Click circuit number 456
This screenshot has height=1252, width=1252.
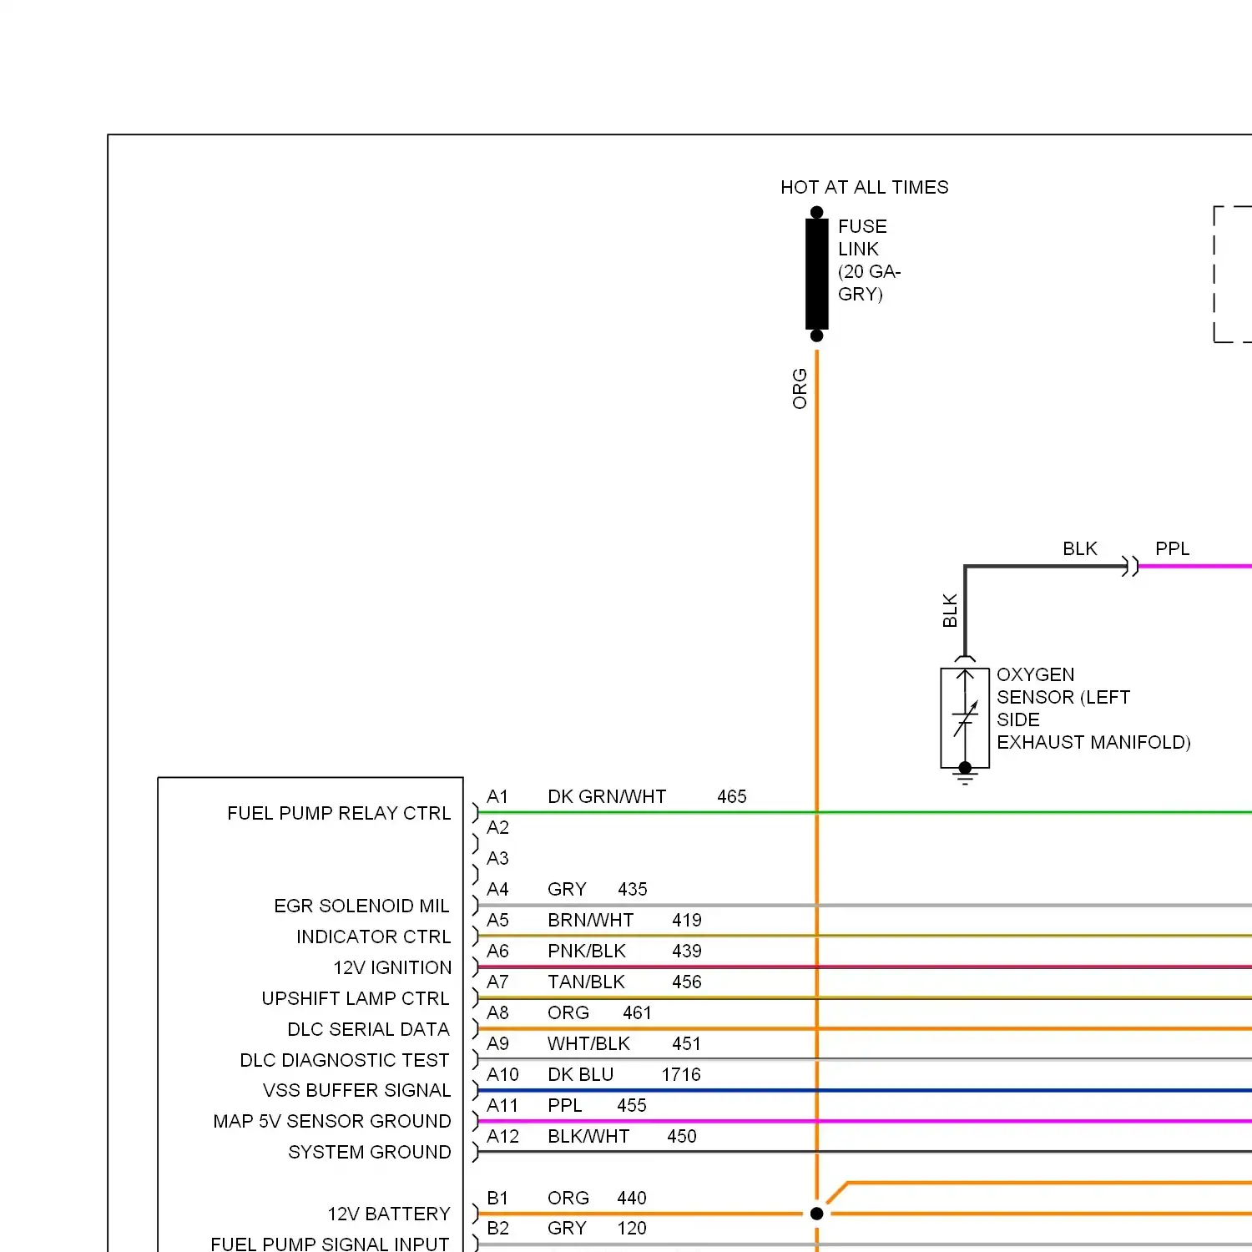point(687,982)
